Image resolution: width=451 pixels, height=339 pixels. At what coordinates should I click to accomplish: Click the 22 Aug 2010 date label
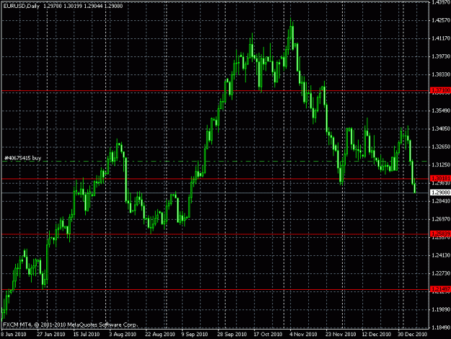160,335
